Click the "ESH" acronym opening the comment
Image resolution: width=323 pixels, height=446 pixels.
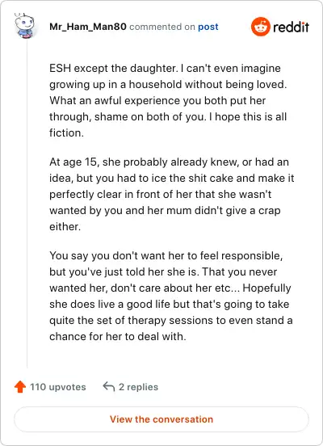tap(60, 68)
